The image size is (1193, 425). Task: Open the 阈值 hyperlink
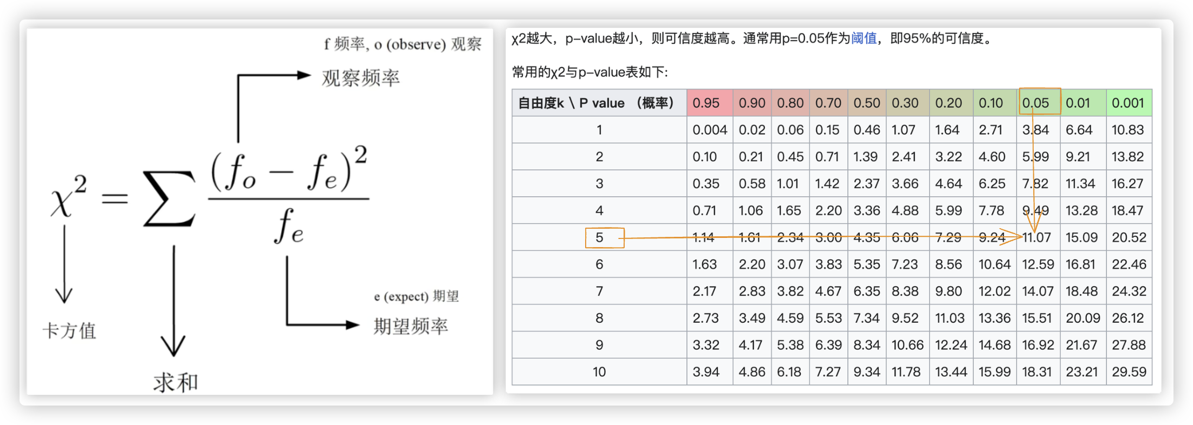tap(864, 38)
